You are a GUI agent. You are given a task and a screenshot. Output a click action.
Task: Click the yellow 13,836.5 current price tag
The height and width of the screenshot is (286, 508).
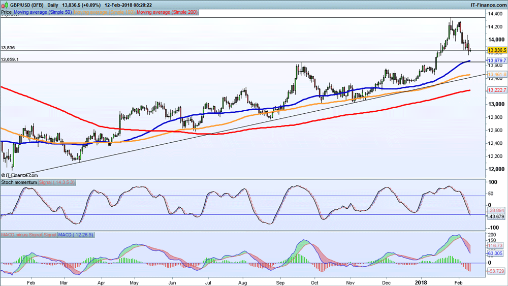click(x=497, y=50)
